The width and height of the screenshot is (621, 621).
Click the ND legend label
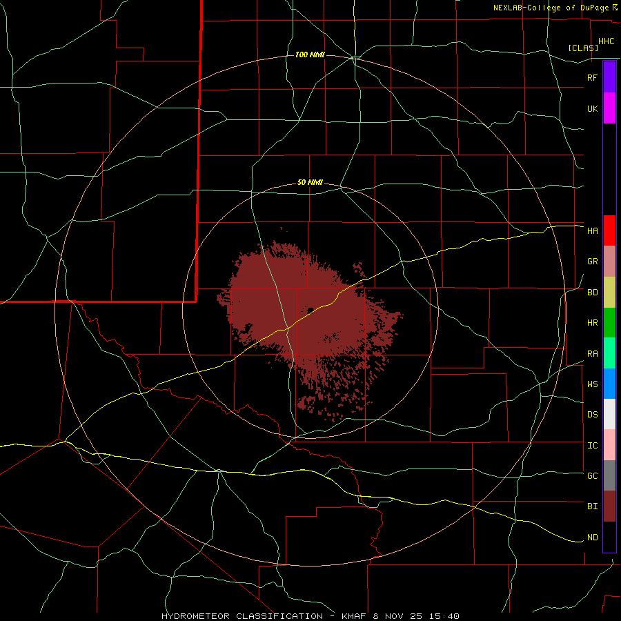(592, 538)
